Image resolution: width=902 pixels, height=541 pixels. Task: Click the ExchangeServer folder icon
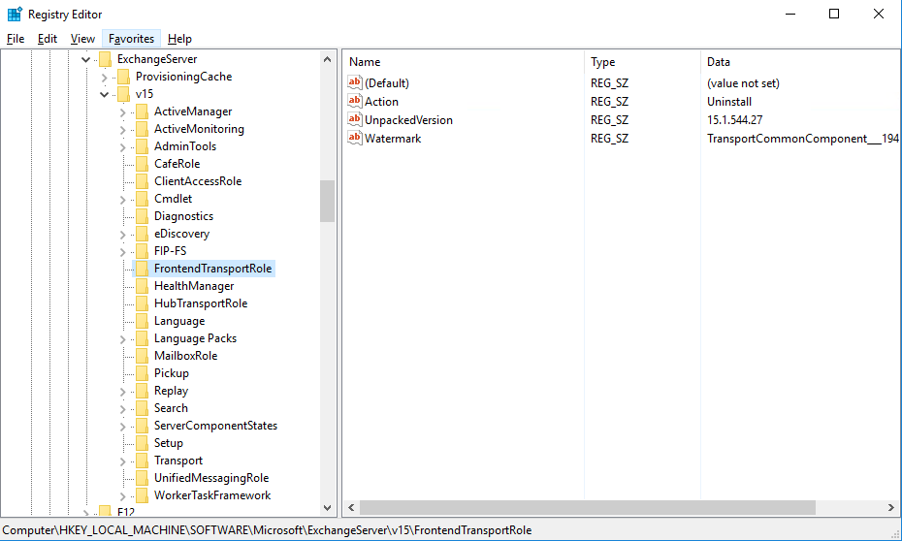point(105,59)
